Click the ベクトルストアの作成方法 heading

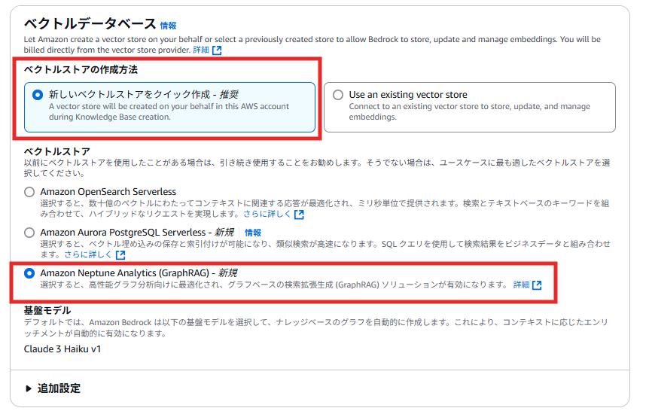tap(81, 69)
